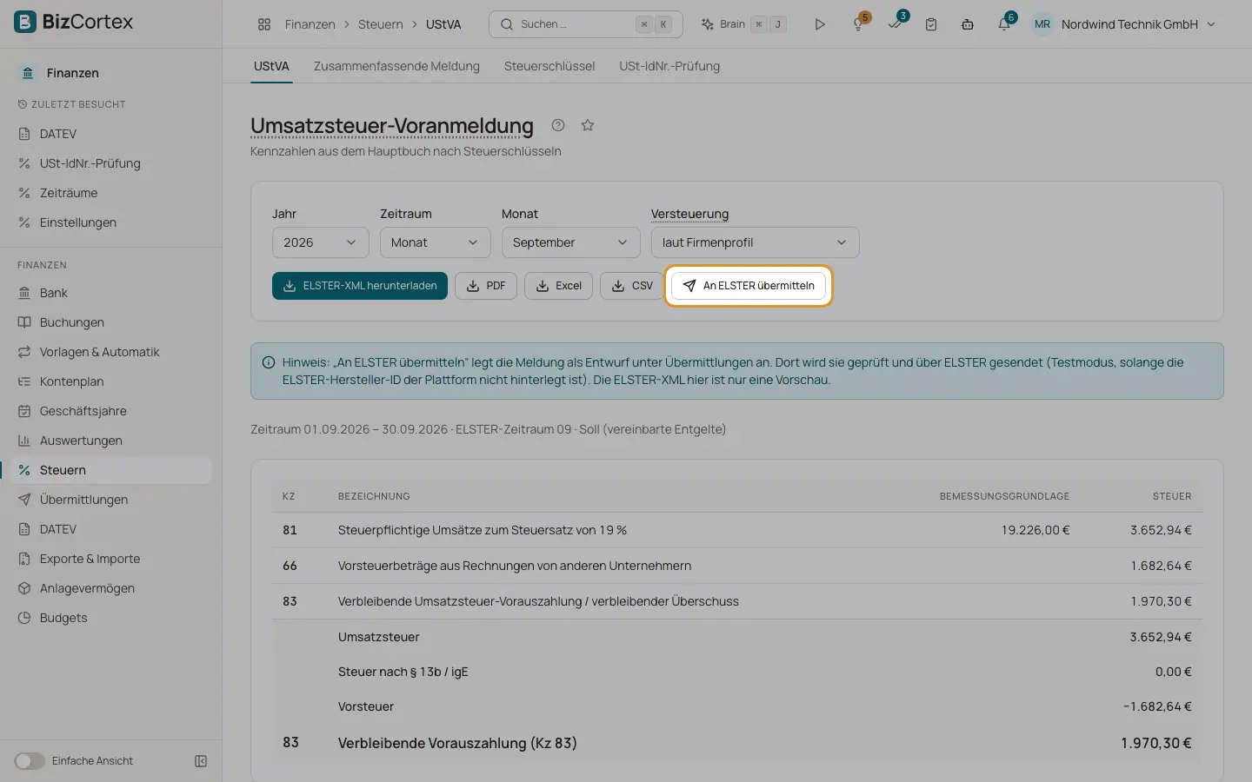This screenshot has width=1252, height=782.
Task: Export the report as PDF
Action: click(486, 286)
